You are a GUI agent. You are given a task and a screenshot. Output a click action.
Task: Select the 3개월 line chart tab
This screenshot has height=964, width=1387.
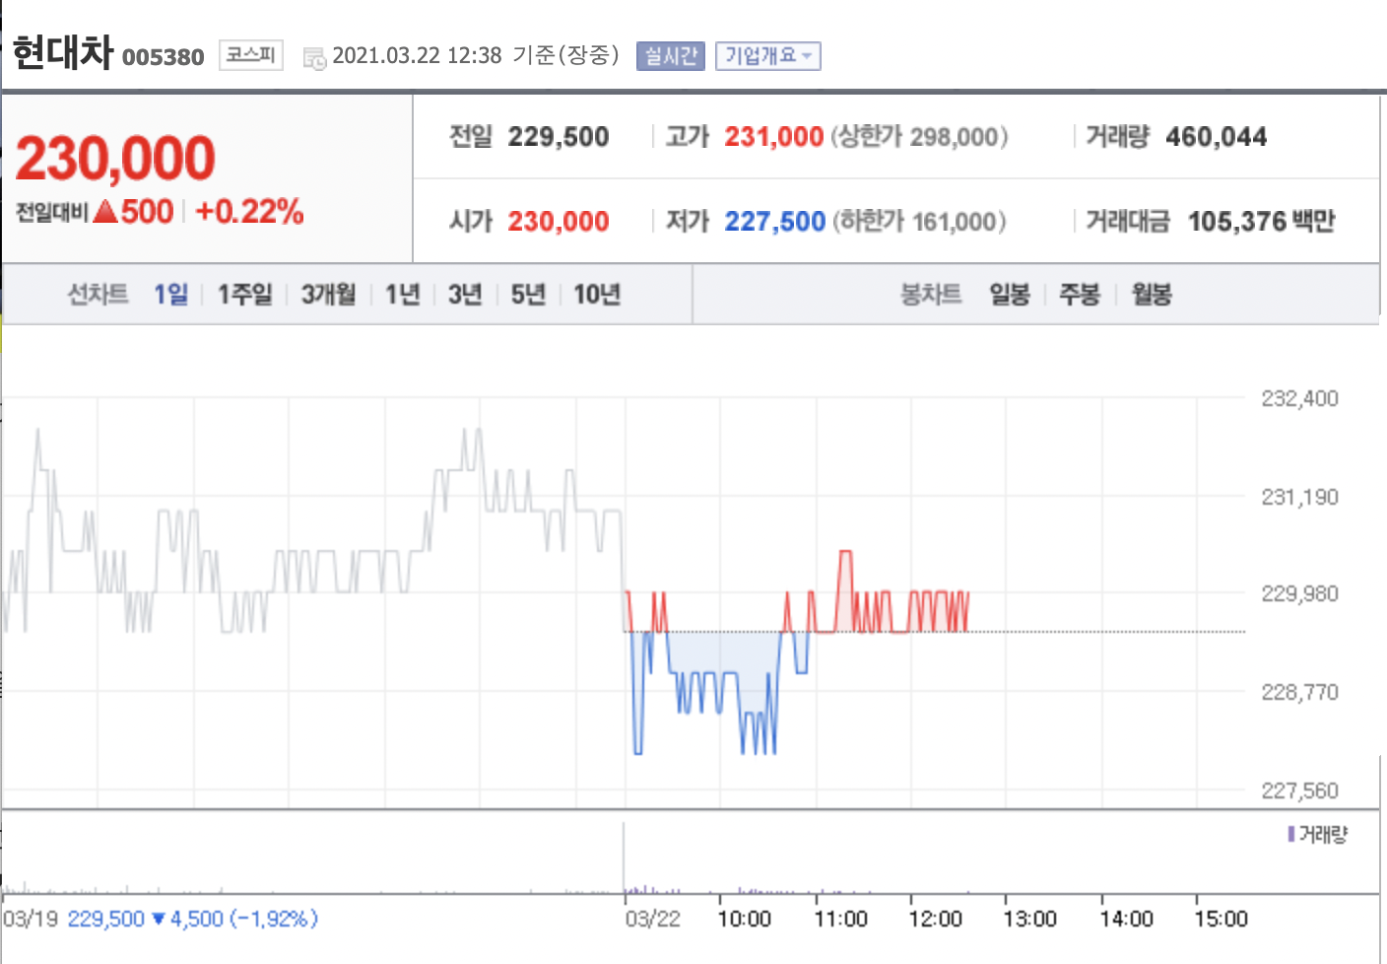(x=328, y=294)
